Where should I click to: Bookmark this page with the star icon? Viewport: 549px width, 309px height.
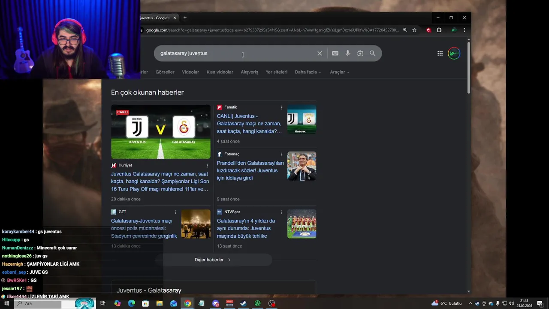414,30
